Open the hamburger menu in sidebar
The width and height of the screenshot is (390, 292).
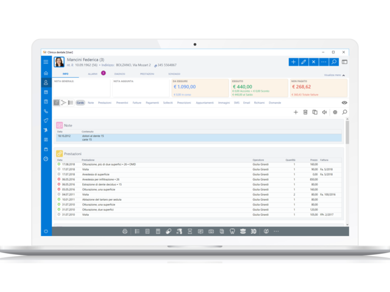point(46,62)
